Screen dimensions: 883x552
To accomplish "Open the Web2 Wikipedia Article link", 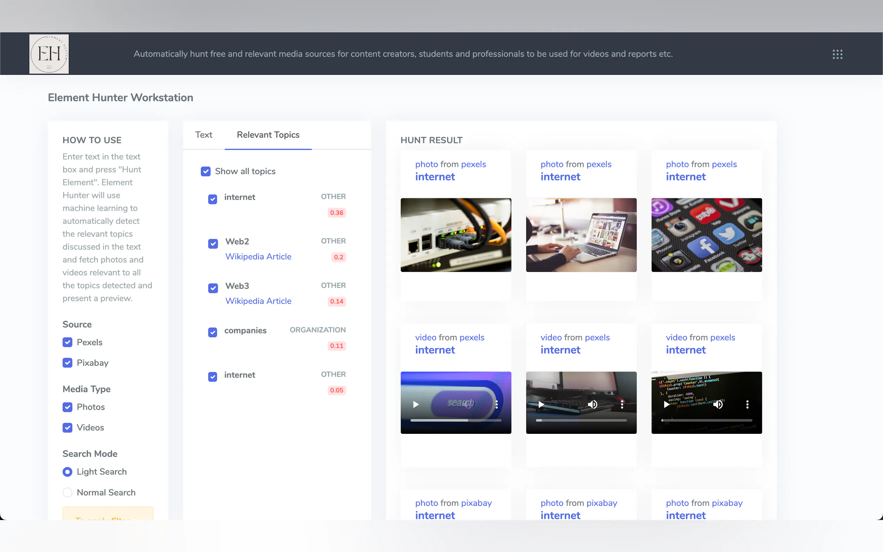I will 258,256.
